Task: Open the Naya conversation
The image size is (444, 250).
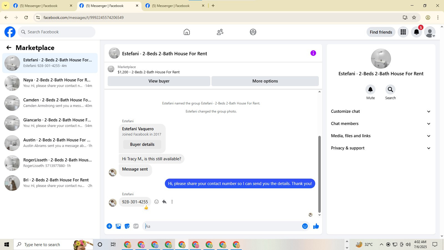Action: (x=50, y=83)
